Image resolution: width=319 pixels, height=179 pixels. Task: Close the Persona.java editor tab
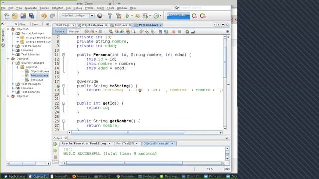point(160,25)
